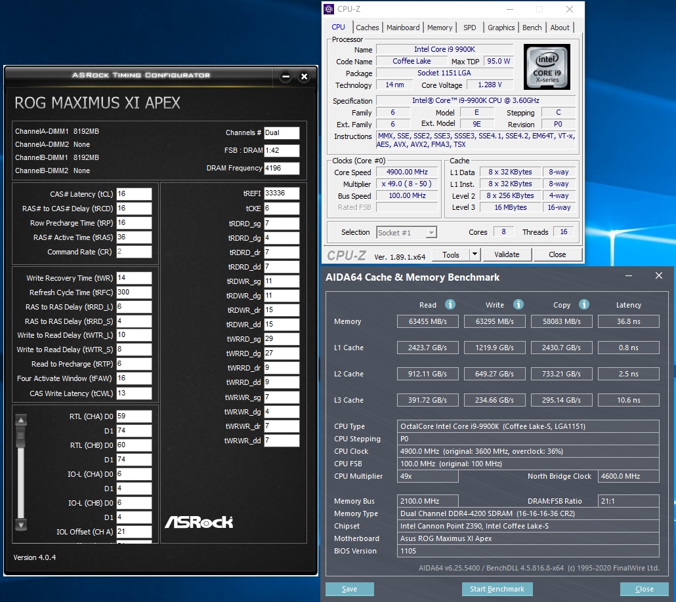Click the Refresh Cycle Time (tRFC) field
The width and height of the screenshot is (676, 602).
pyautogui.click(x=134, y=292)
